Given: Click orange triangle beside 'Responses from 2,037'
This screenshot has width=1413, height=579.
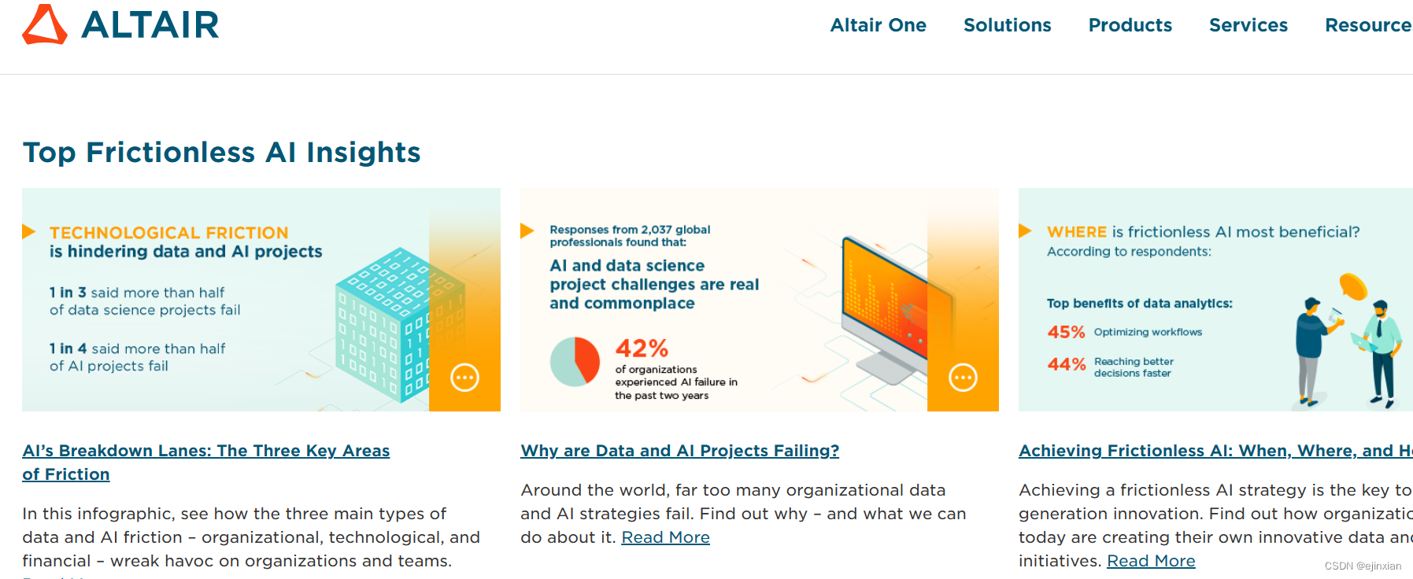Looking at the screenshot, I should pyautogui.click(x=527, y=230).
